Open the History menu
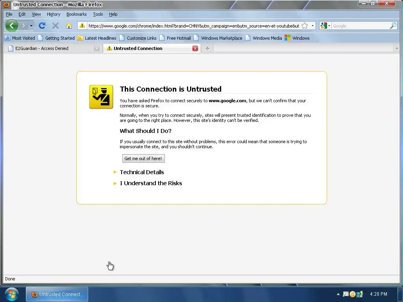This screenshot has height=302, width=403. [x=54, y=15]
